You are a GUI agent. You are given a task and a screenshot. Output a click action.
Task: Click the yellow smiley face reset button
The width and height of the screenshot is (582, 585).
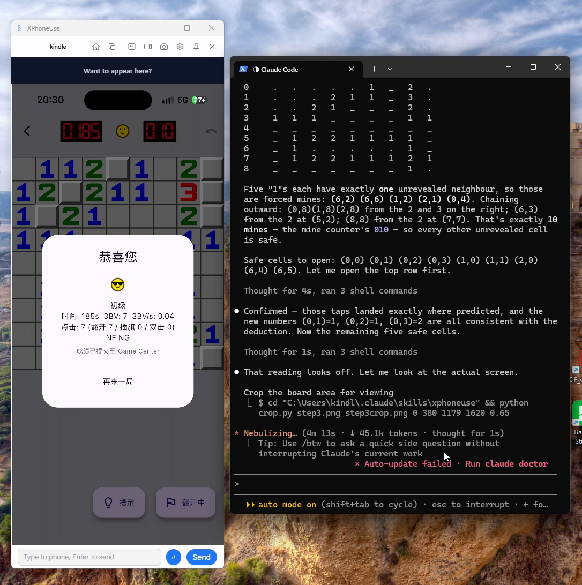[x=122, y=131]
